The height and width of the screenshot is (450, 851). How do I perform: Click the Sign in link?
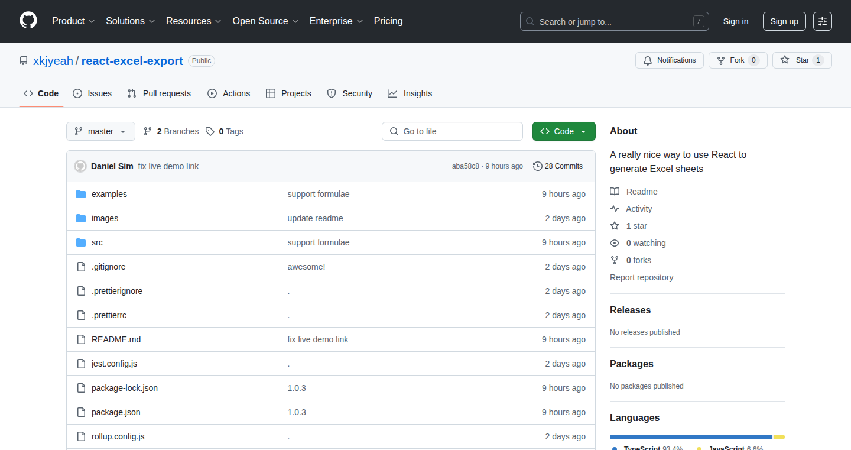coord(736,21)
